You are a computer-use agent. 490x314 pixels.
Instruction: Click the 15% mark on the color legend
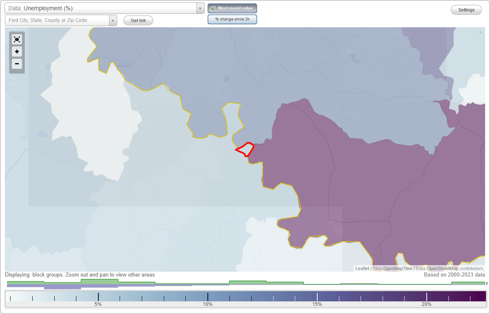[317, 304]
